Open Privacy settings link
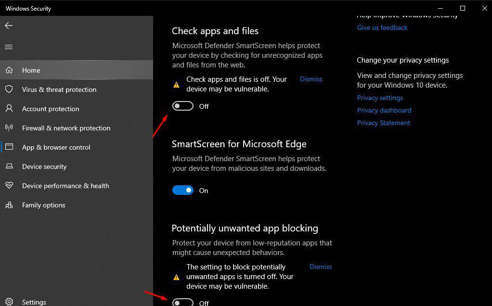 click(x=380, y=98)
